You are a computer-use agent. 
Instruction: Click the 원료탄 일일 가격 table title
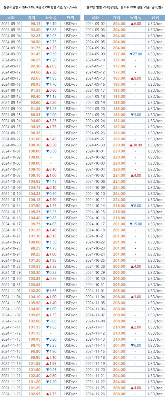(124, 7)
